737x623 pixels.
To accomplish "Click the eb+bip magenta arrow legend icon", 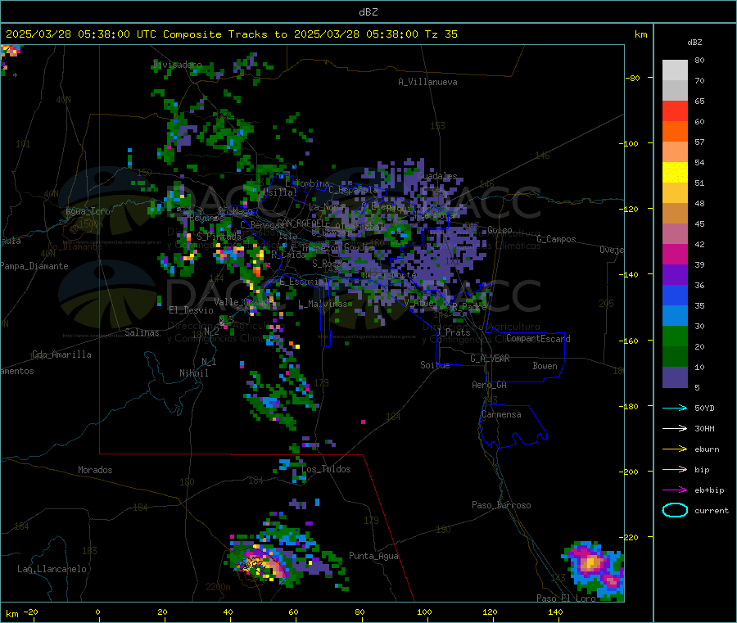I will point(675,490).
